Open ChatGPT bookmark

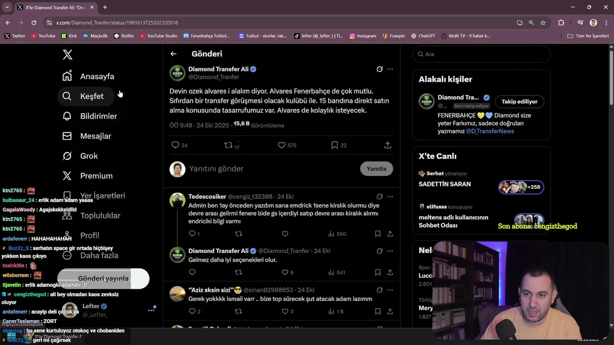click(x=422, y=36)
